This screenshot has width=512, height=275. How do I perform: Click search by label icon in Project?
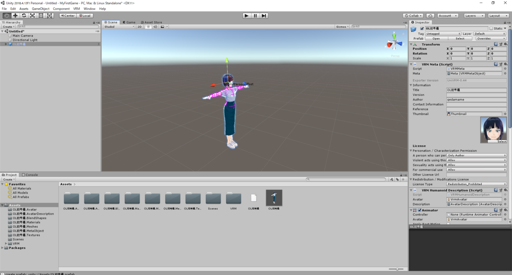coord(398,180)
